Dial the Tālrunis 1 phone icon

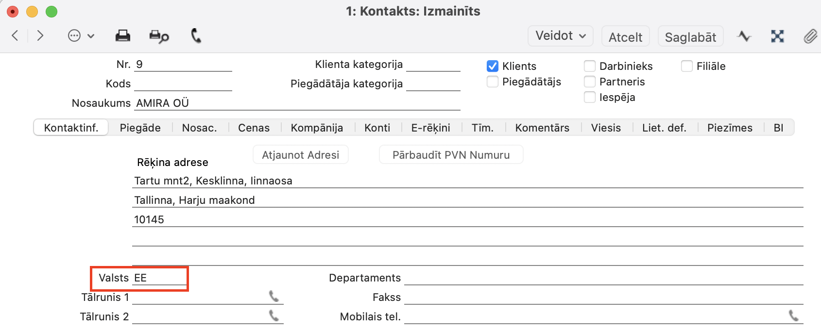(x=274, y=296)
